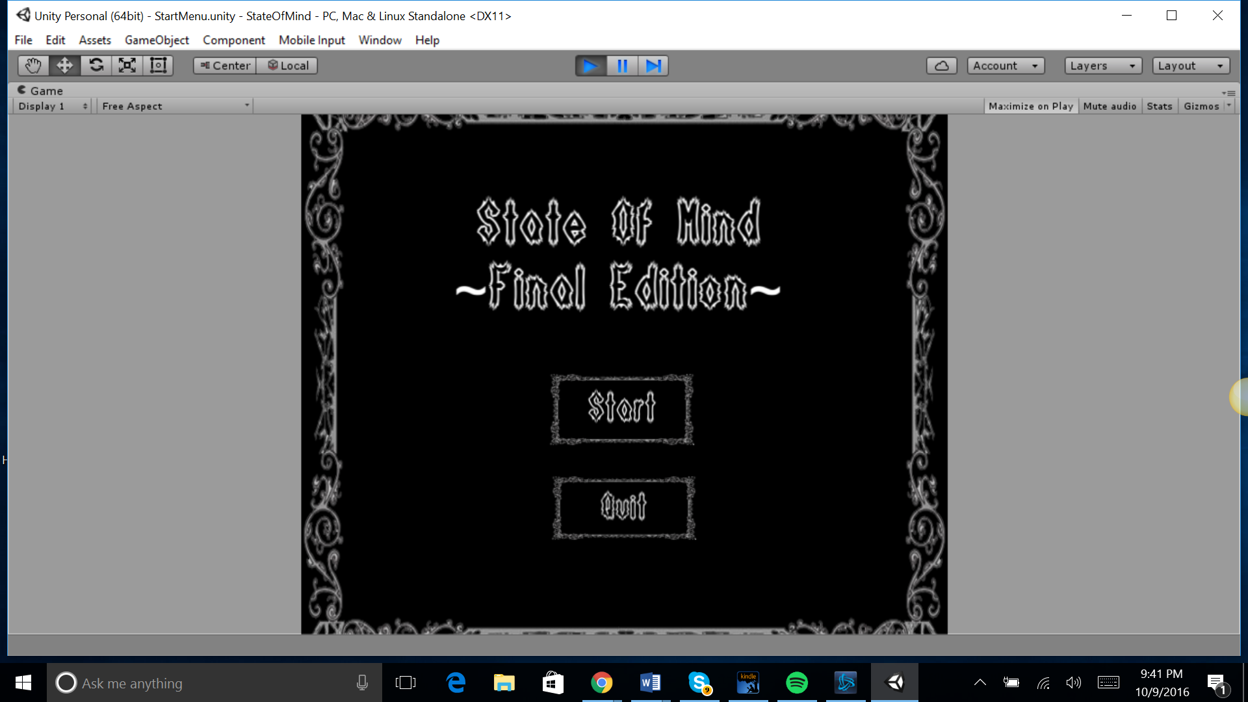Open Unity cloud services icon
This screenshot has height=702, width=1248.
click(942, 66)
